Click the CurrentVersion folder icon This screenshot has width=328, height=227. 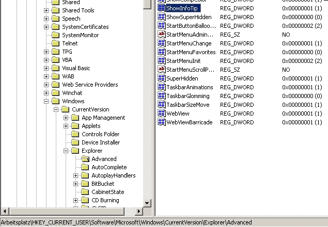(66, 109)
